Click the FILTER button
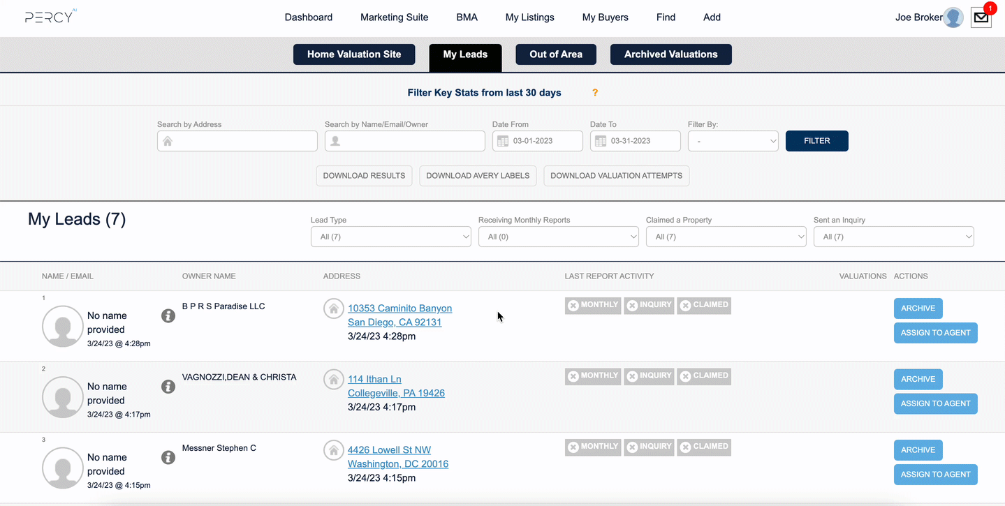 (x=817, y=141)
